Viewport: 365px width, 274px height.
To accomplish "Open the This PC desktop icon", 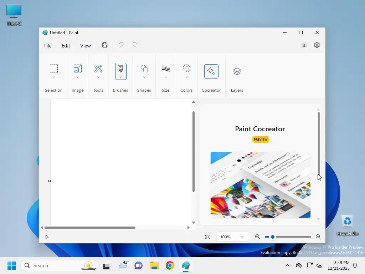I will click(14, 15).
